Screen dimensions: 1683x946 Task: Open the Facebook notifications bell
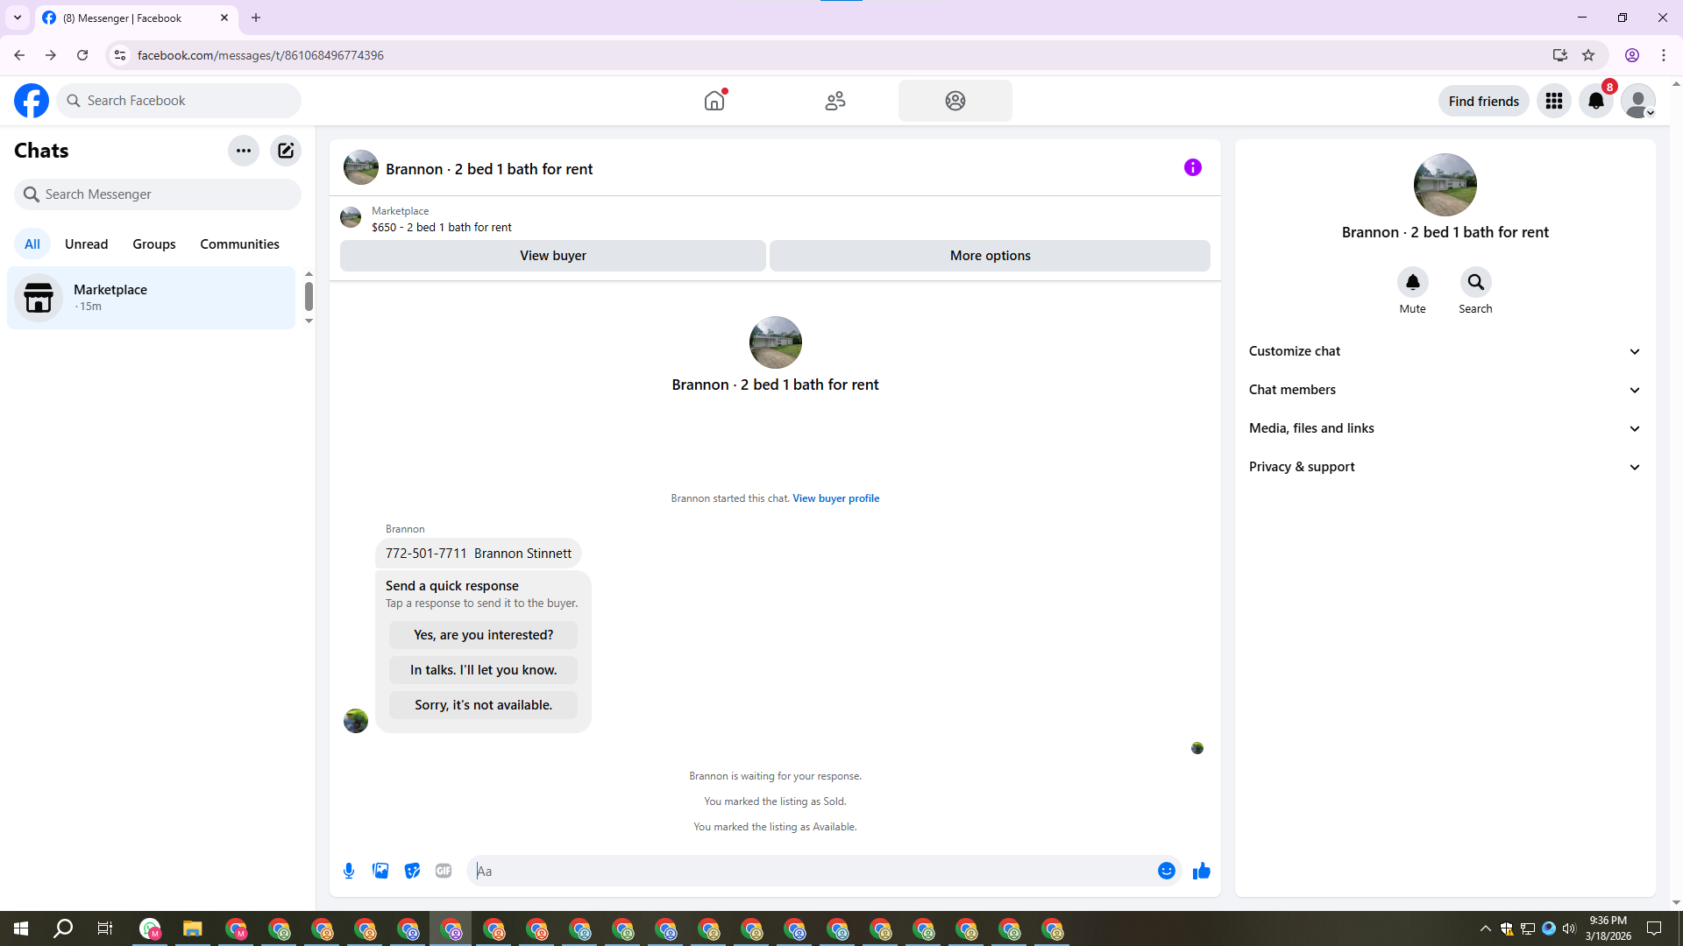[x=1596, y=101]
